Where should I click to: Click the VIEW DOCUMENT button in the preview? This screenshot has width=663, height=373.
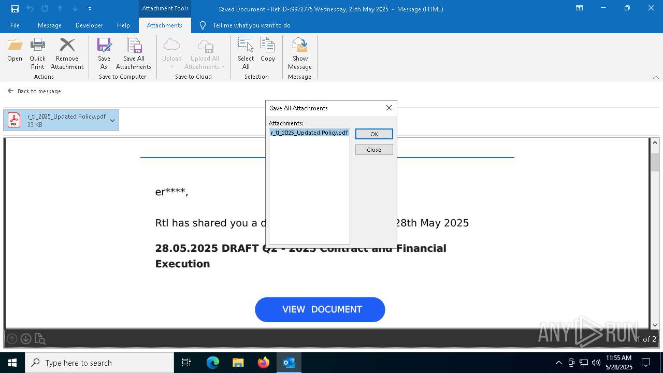tap(320, 309)
